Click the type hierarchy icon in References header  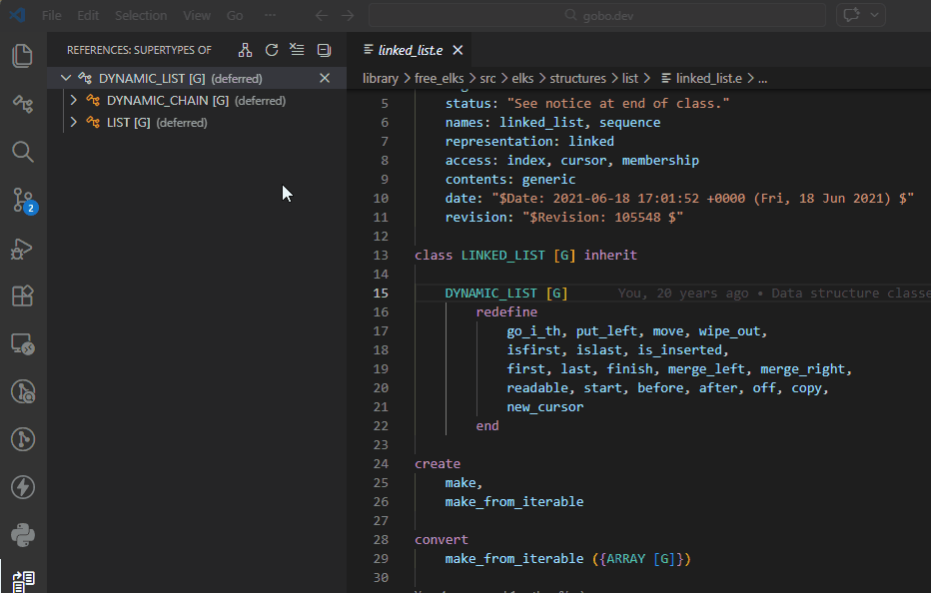[245, 50]
